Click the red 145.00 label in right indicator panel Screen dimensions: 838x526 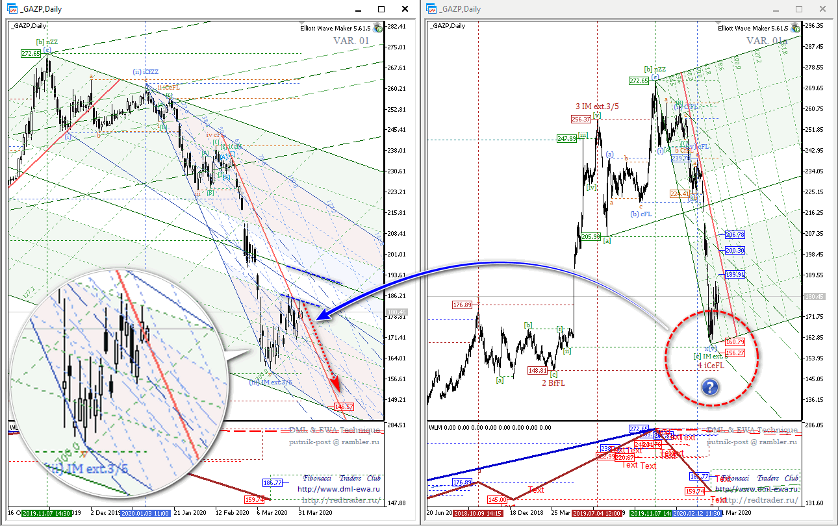(497, 499)
